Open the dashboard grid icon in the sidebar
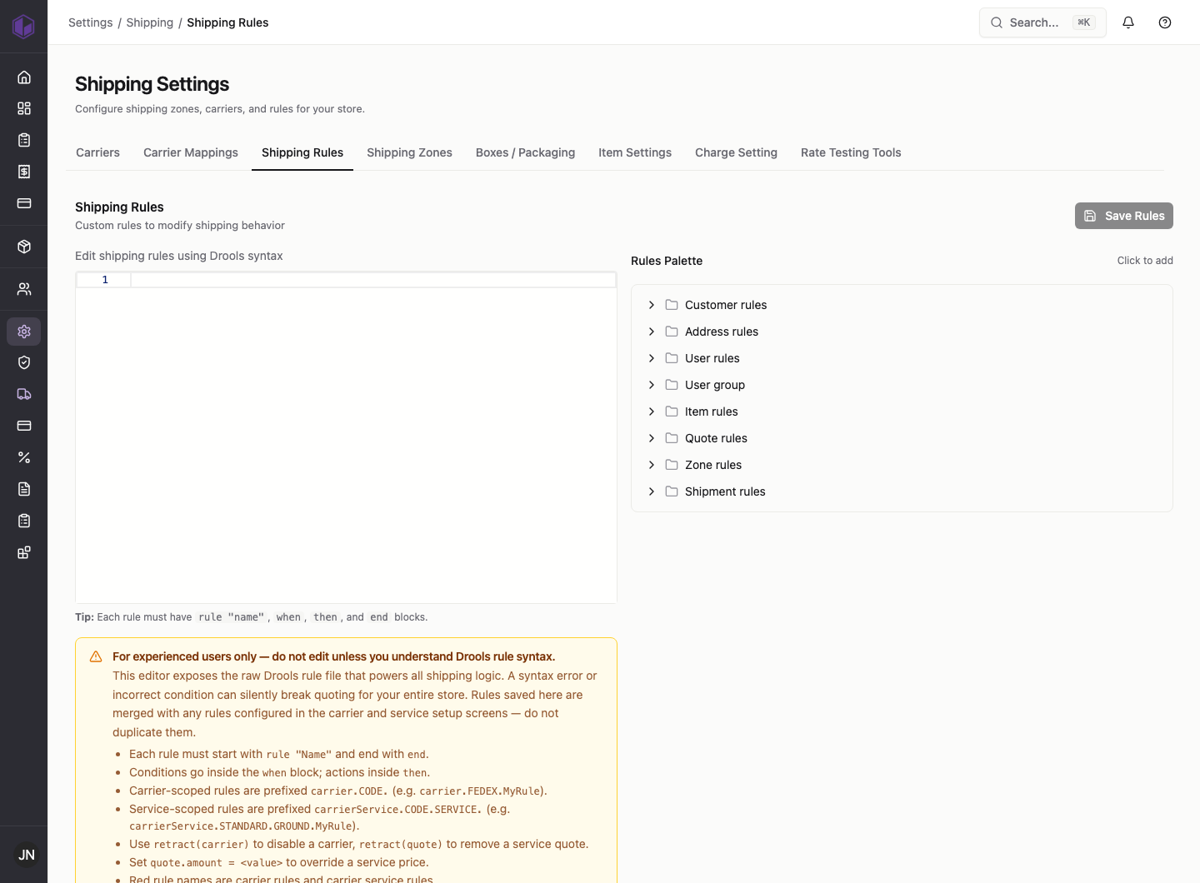Image resolution: width=1200 pixels, height=883 pixels. pos(24,108)
